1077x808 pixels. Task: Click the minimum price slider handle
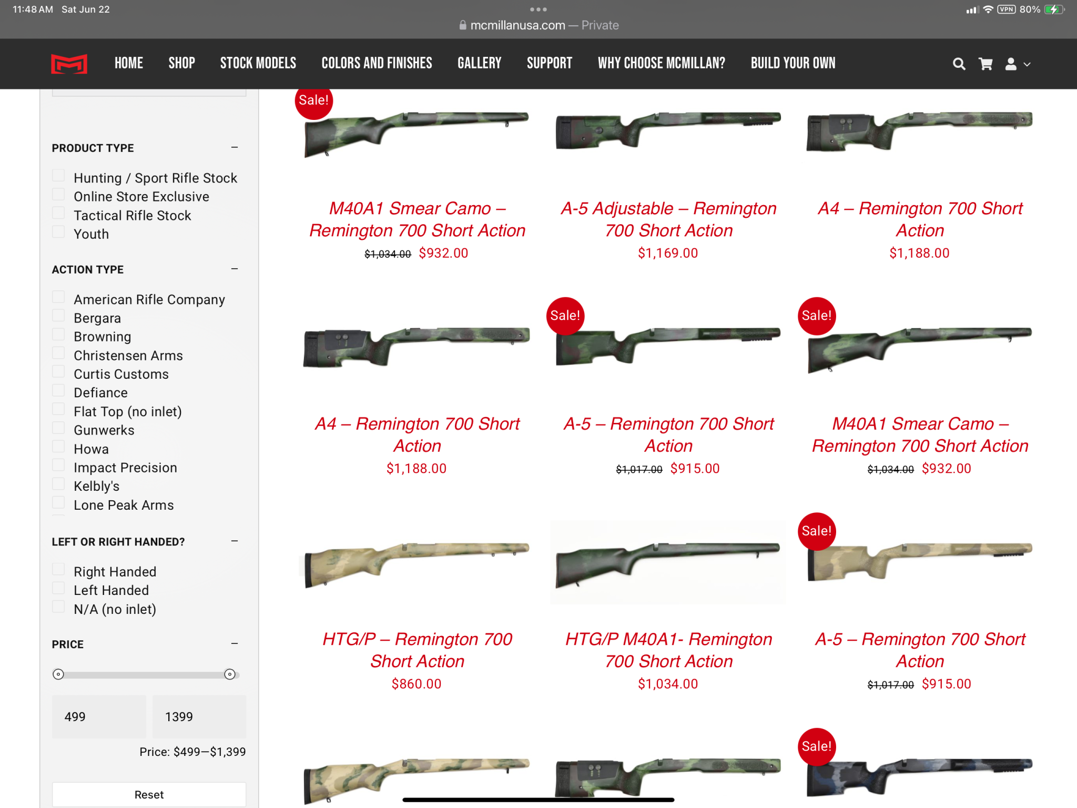(58, 674)
